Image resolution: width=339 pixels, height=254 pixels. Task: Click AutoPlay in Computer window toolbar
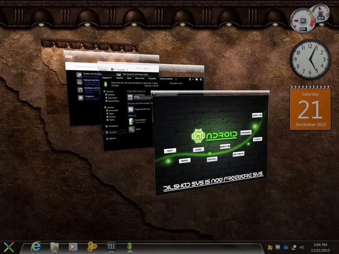point(120,78)
